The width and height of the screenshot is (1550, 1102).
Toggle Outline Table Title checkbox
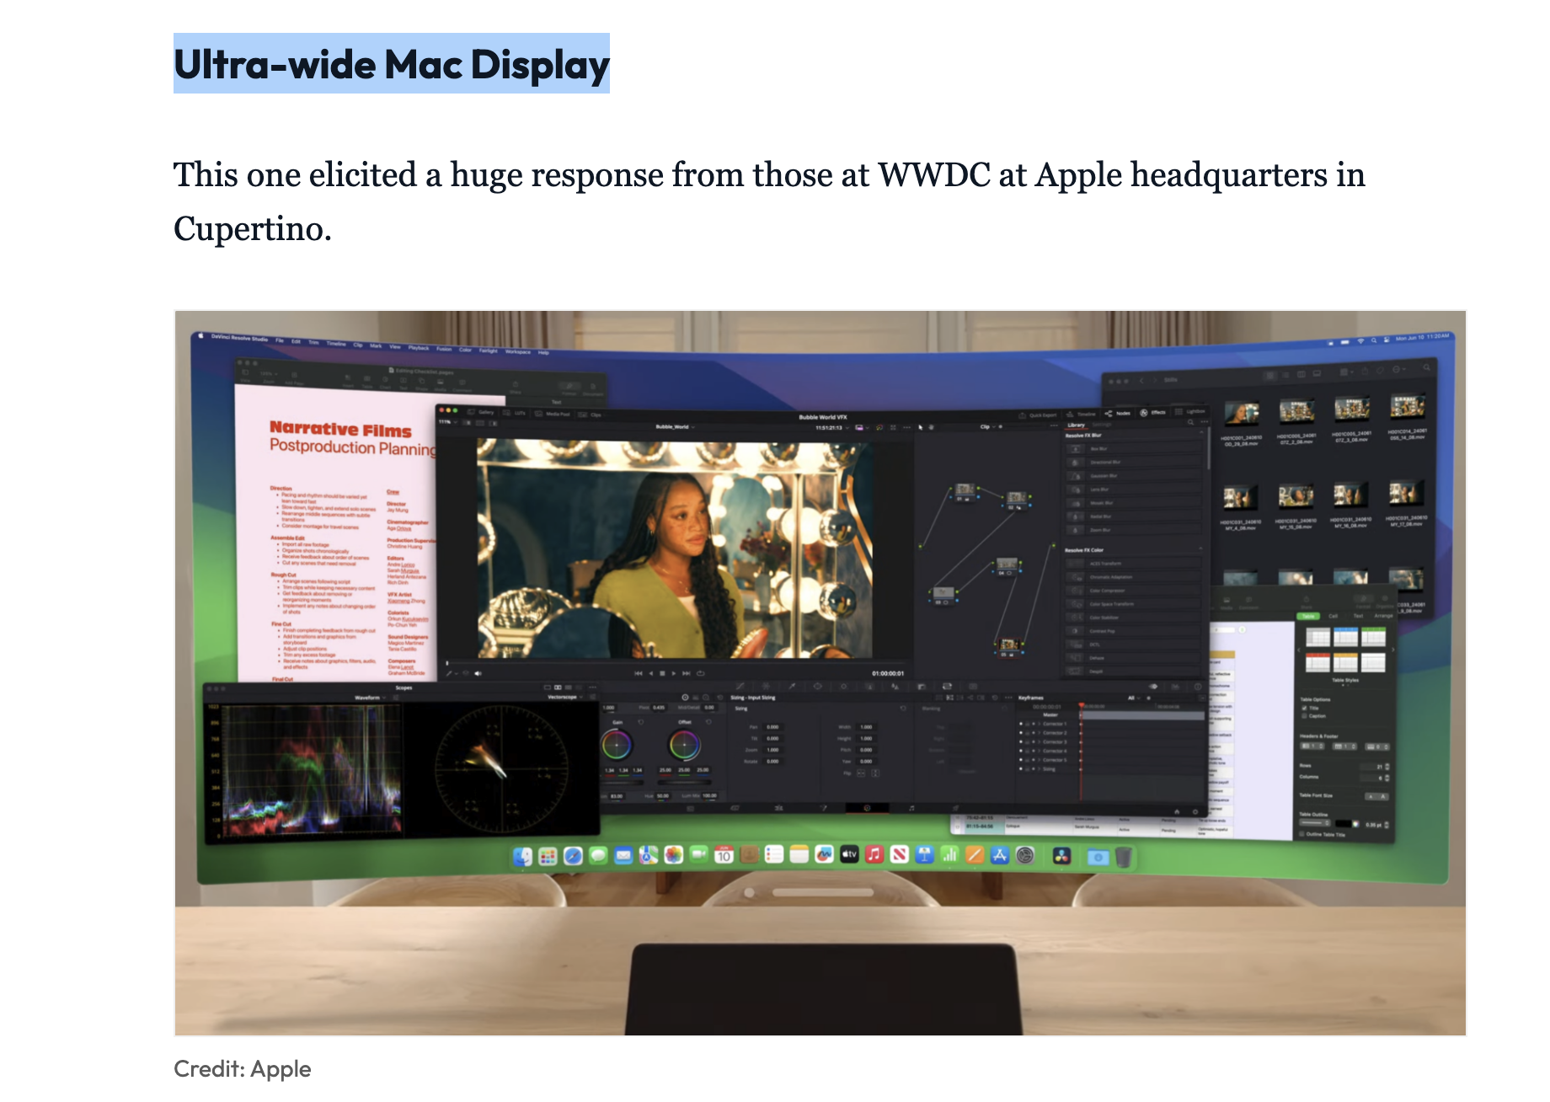point(1301,834)
